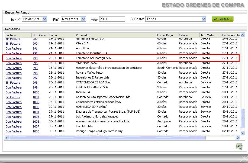
Task: Click the Anticipado payment cell
Action: click(x=164, y=121)
